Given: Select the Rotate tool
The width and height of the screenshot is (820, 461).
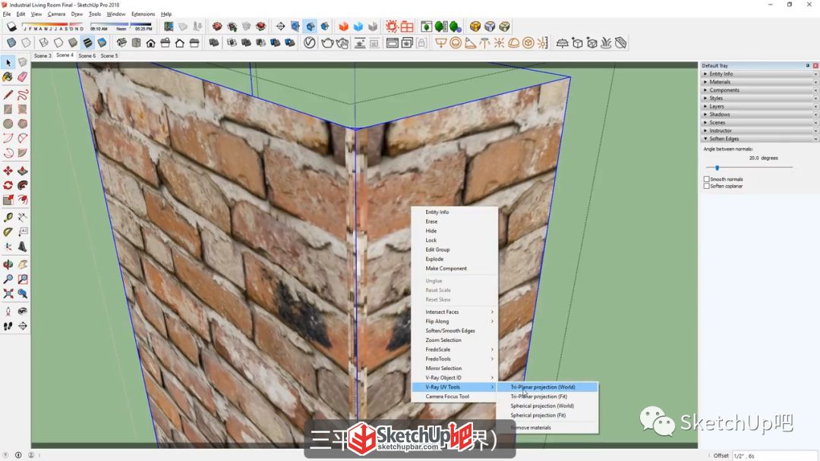Looking at the screenshot, I should click(8, 185).
